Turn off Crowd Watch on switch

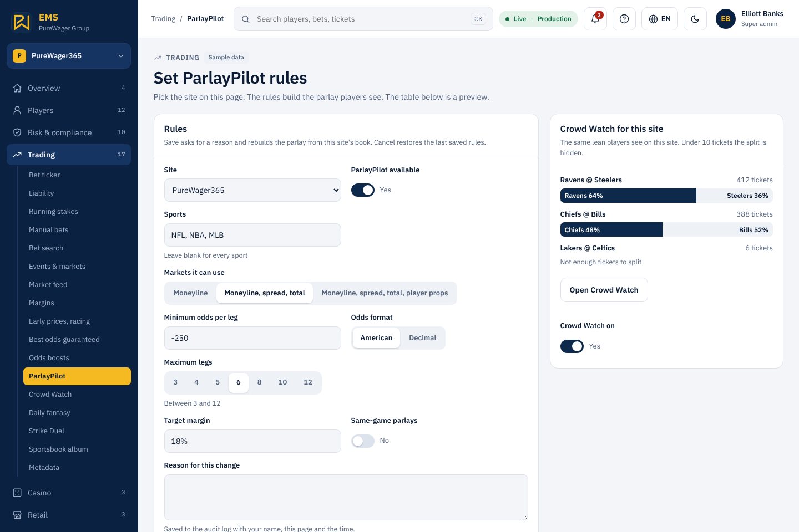tap(572, 346)
